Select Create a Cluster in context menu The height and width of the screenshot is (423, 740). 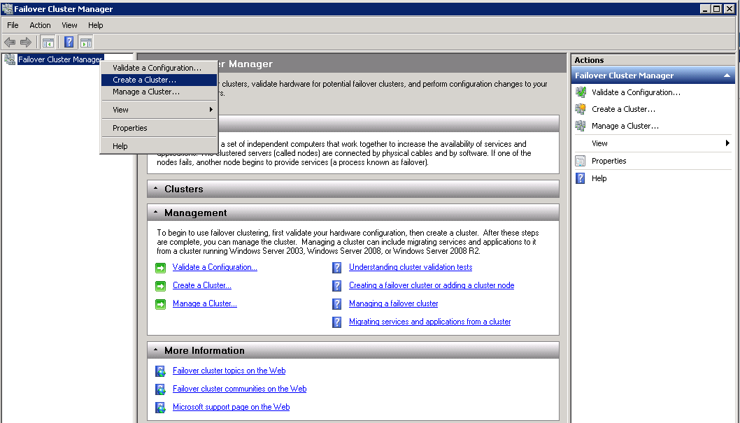144,80
